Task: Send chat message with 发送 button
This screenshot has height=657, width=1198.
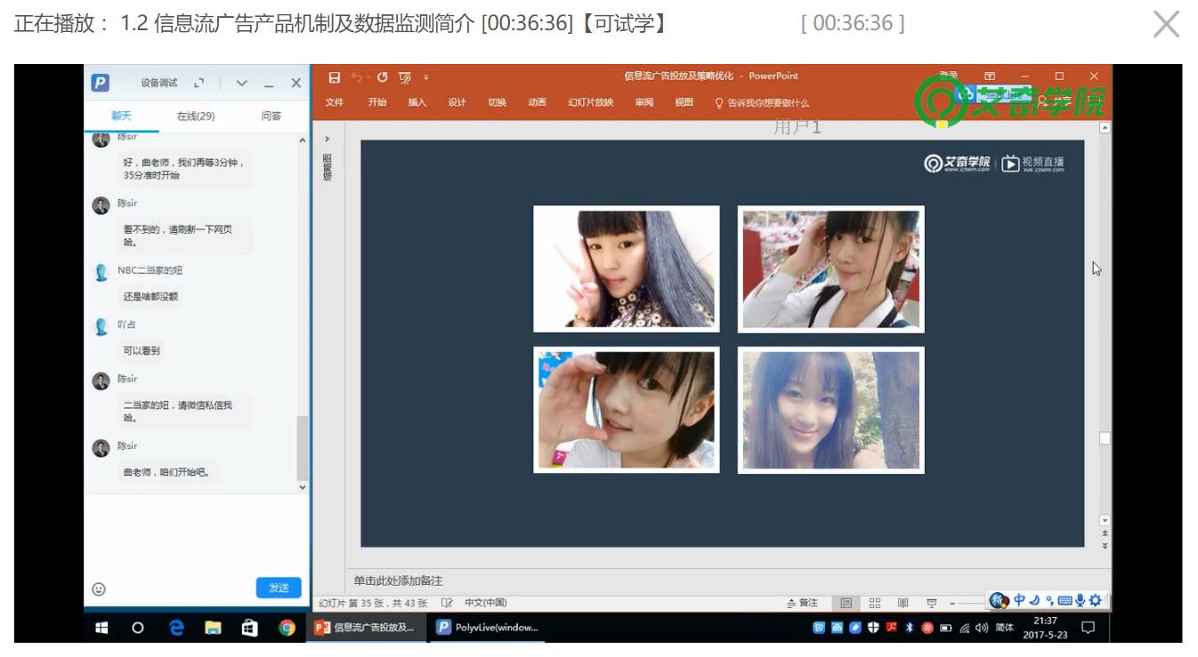Action: [x=279, y=588]
